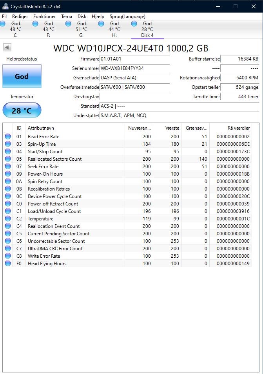This screenshot has width=263, height=374.
Task: Click the status orb for Power-On Hours
Action: click(x=8, y=174)
